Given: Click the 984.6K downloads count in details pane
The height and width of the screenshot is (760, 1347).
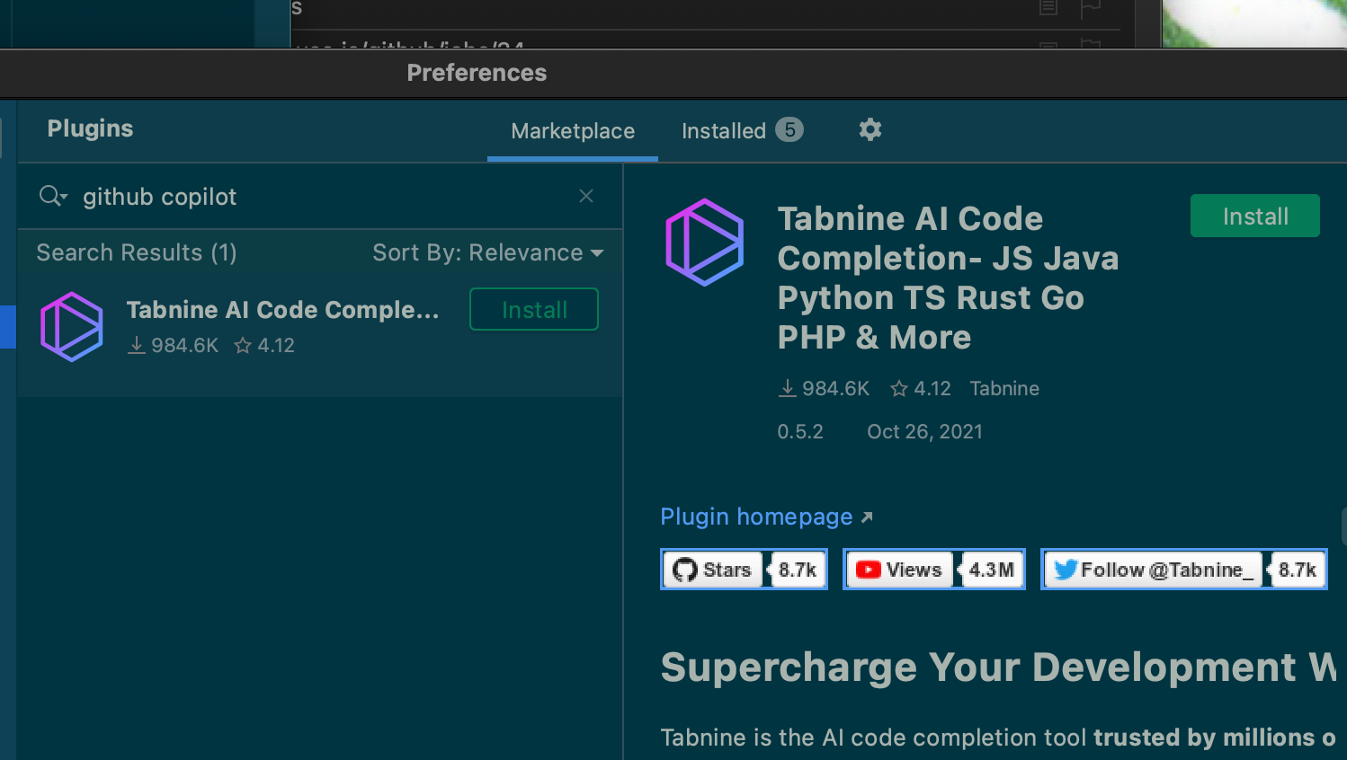Looking at the screenshot, I should [825, 388].
